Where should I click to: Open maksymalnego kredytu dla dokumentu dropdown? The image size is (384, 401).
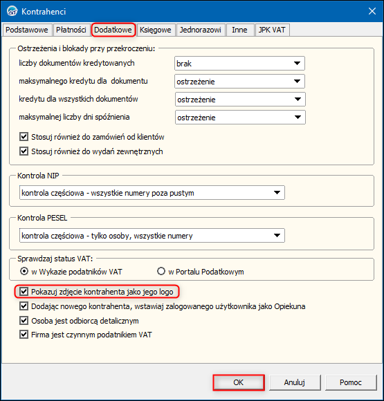[239, 82]
